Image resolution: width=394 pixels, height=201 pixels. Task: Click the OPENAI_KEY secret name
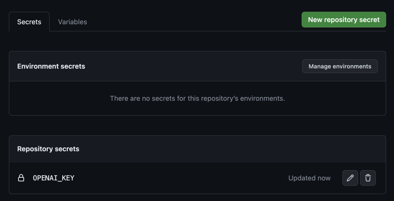(x=54, y=178)
